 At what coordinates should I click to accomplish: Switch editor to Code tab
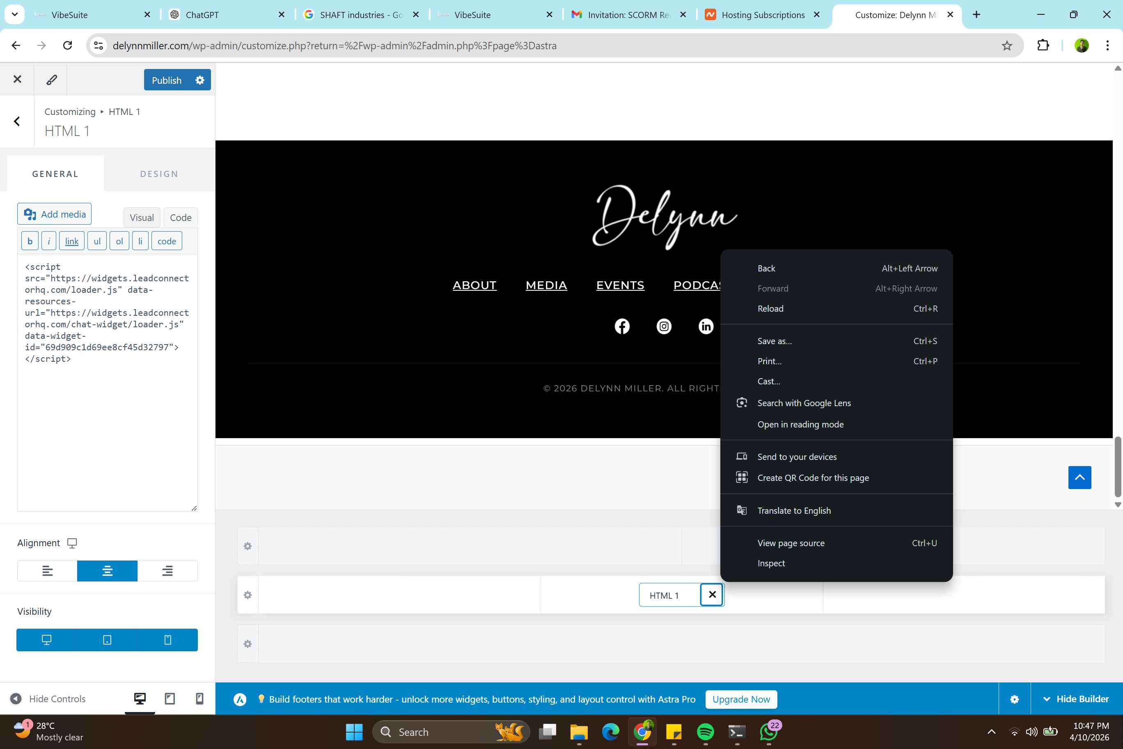(x=181, y=217)
